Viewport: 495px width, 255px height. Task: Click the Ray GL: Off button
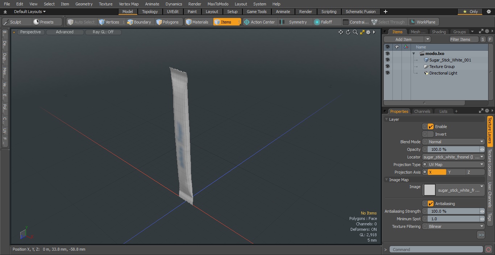click(x=103, y=32)
